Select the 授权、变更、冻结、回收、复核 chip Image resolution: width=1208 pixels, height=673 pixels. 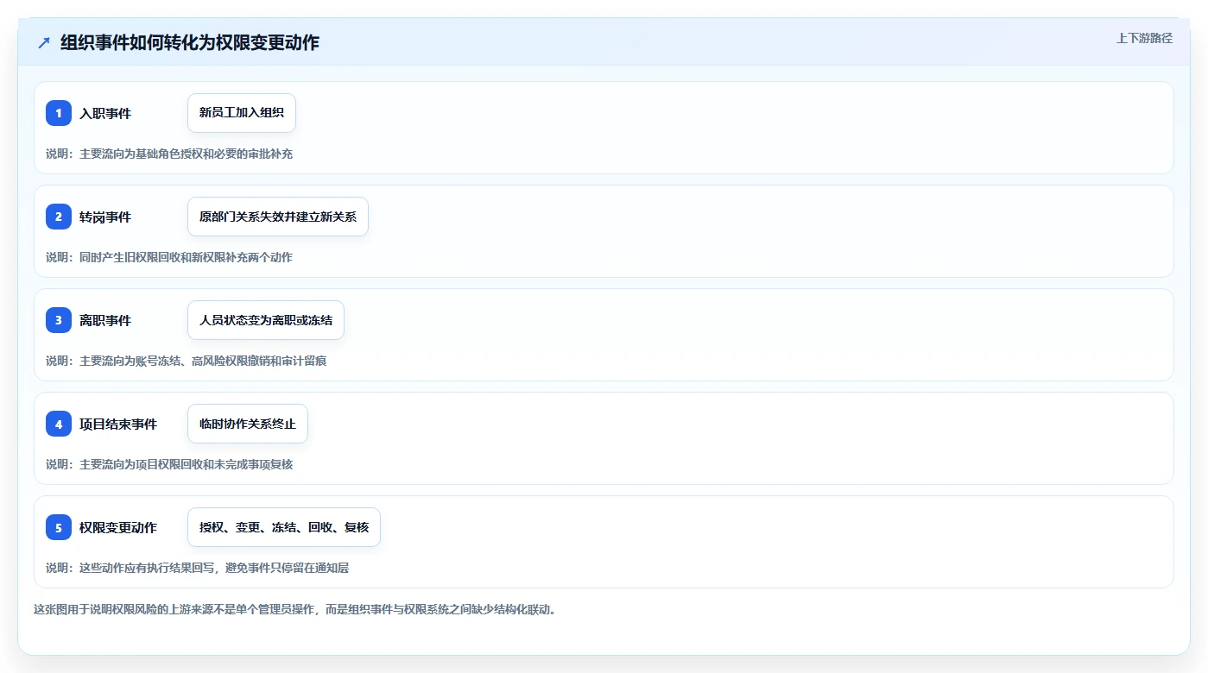[284, 527]
